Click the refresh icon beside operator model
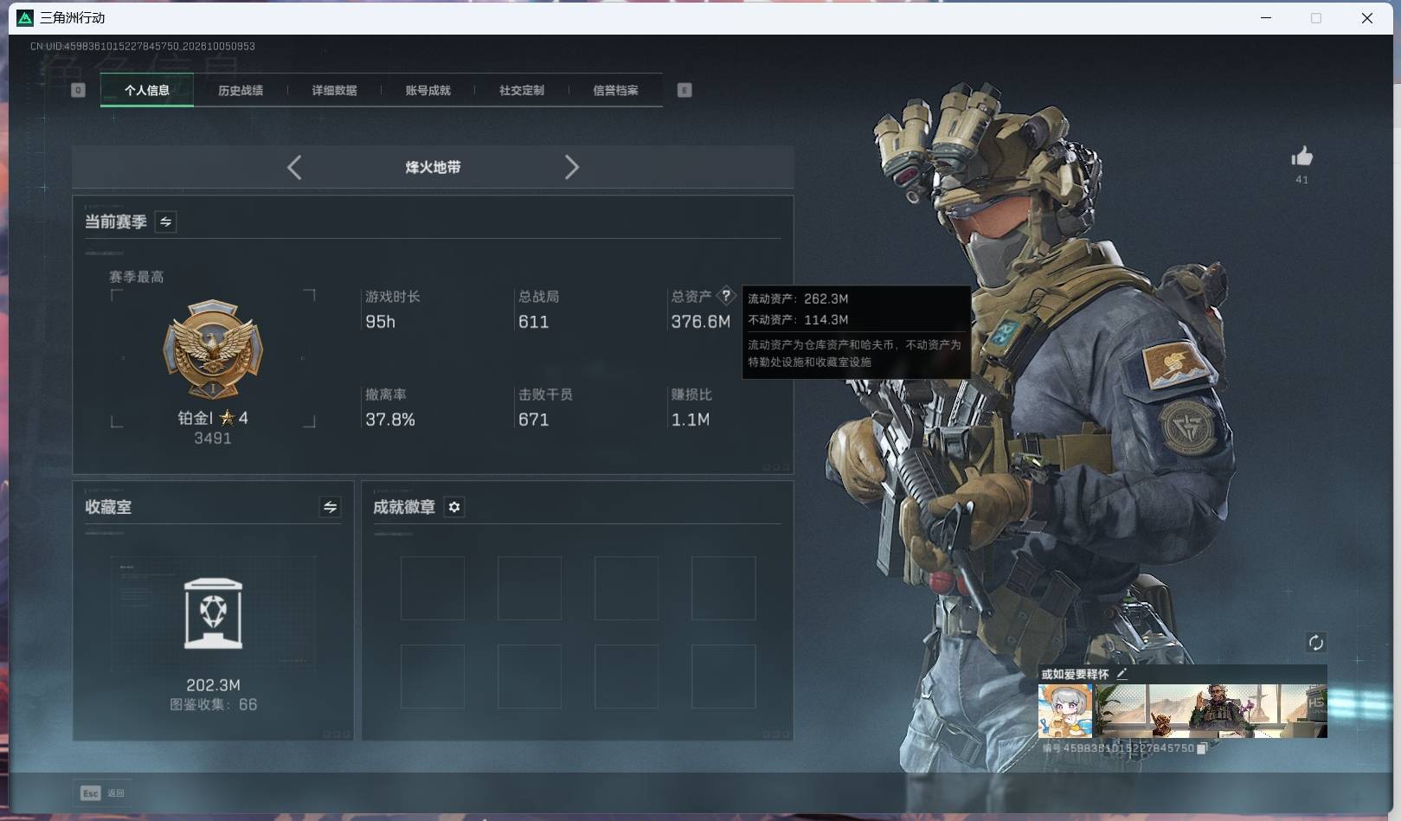 coord(1315,642)
